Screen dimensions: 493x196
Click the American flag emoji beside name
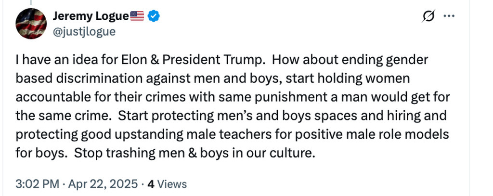137,16
